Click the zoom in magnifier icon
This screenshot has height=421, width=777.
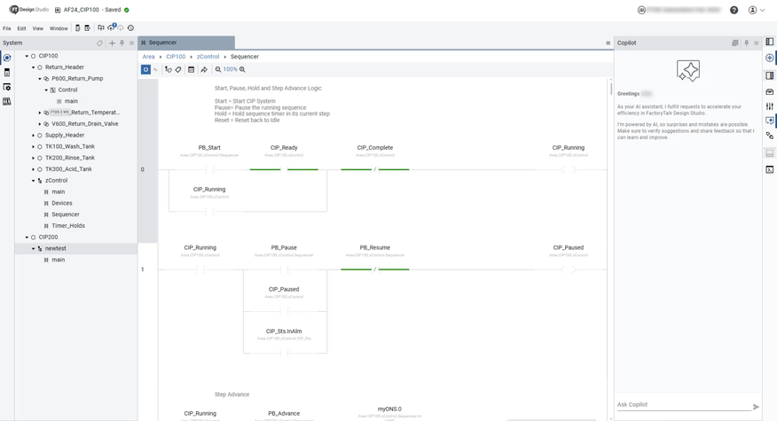click(x=242, y=69)
